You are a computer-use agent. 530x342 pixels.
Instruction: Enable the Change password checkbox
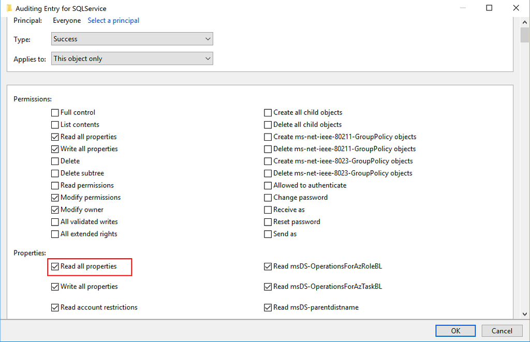(268, 198)
